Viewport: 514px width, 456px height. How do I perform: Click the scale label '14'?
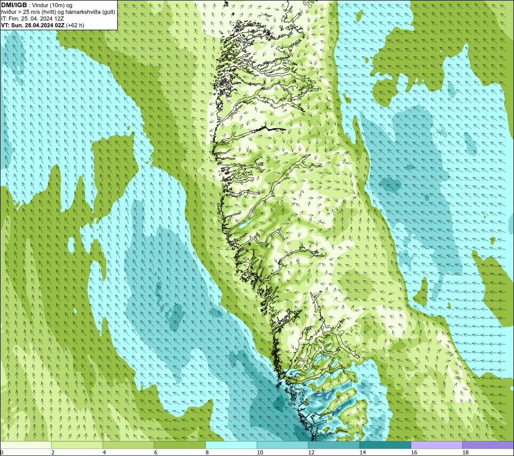pyautogui.click(x=362, y=453)
